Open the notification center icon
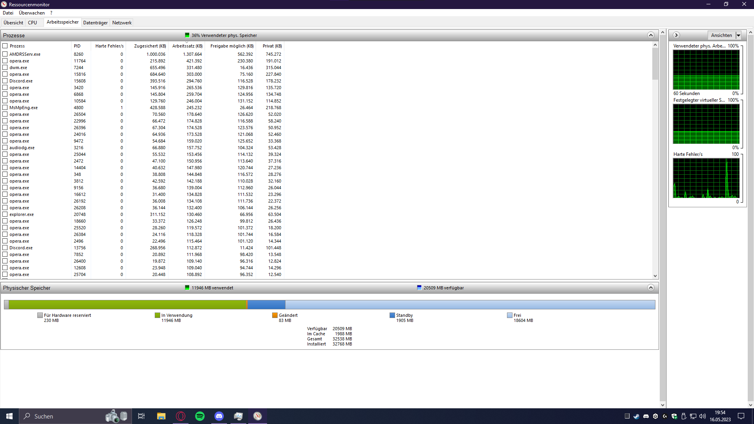Screen dimensions: 754x424 pyautogui.click(x=741, y=416)
